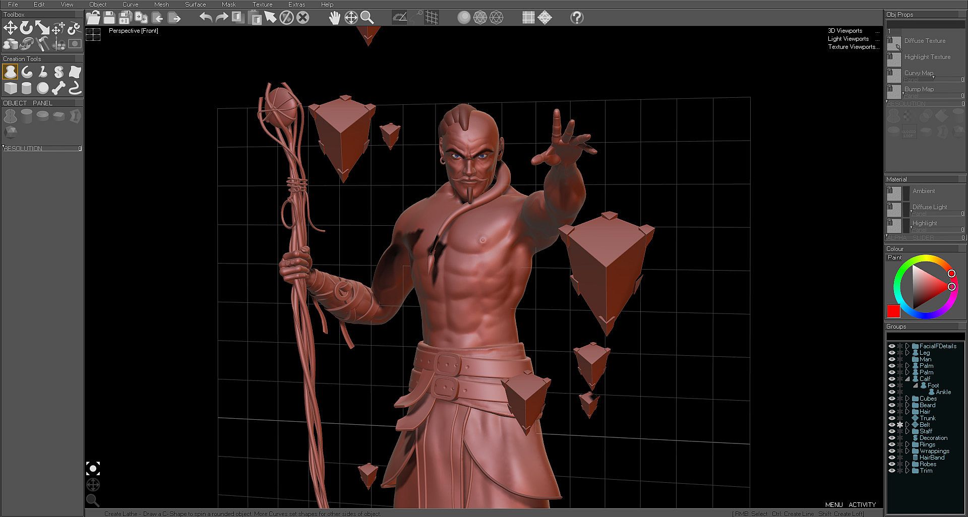The width and height of the screenshot is (968, 517).
Task: Select the Move tool in Toolbox
Action: point(10,28)
